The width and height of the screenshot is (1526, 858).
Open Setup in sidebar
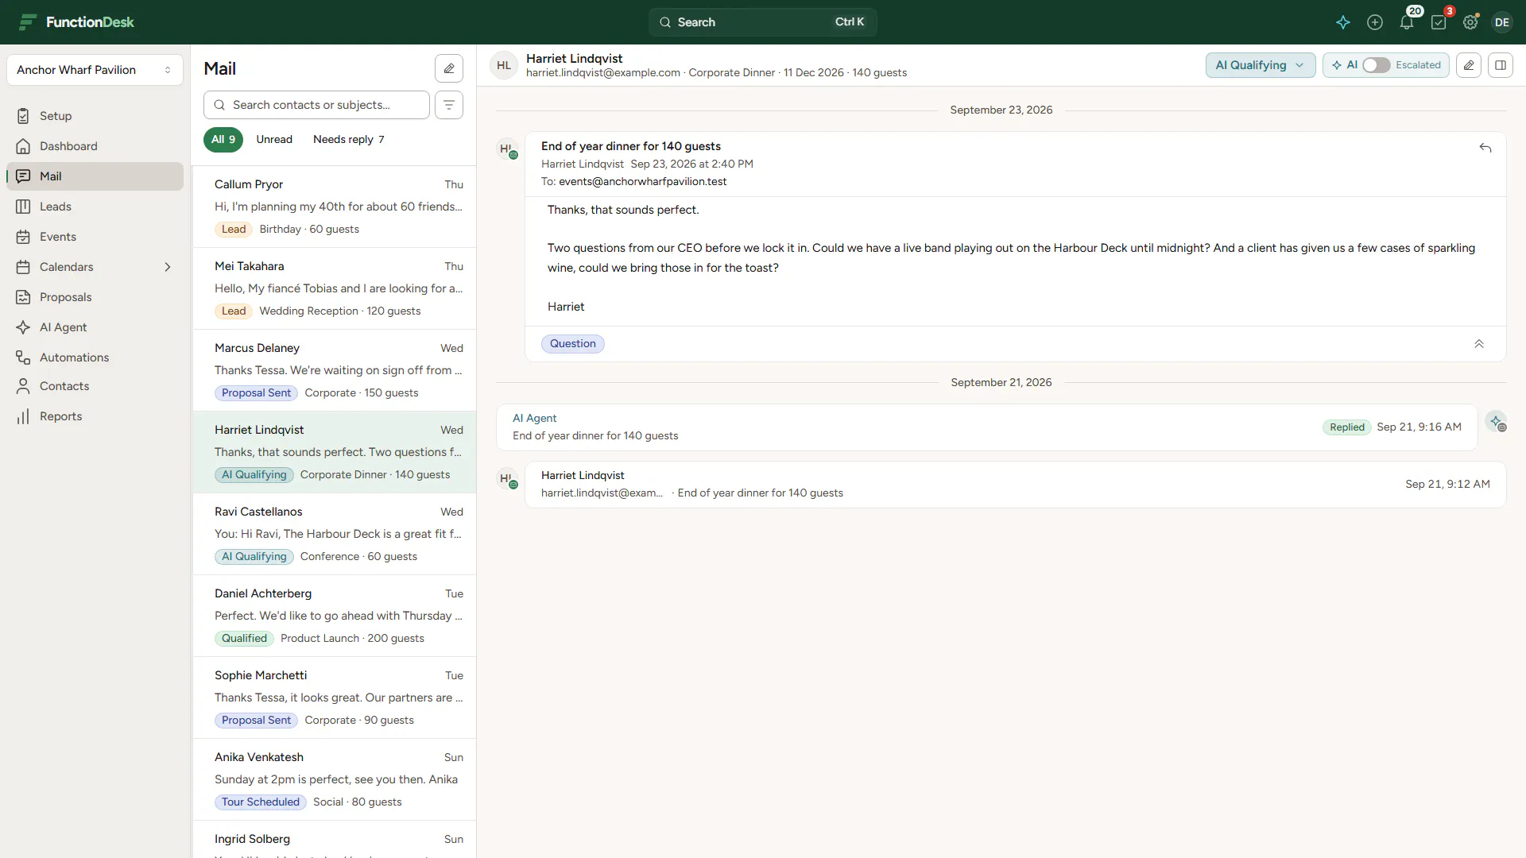tap(95, 116)
